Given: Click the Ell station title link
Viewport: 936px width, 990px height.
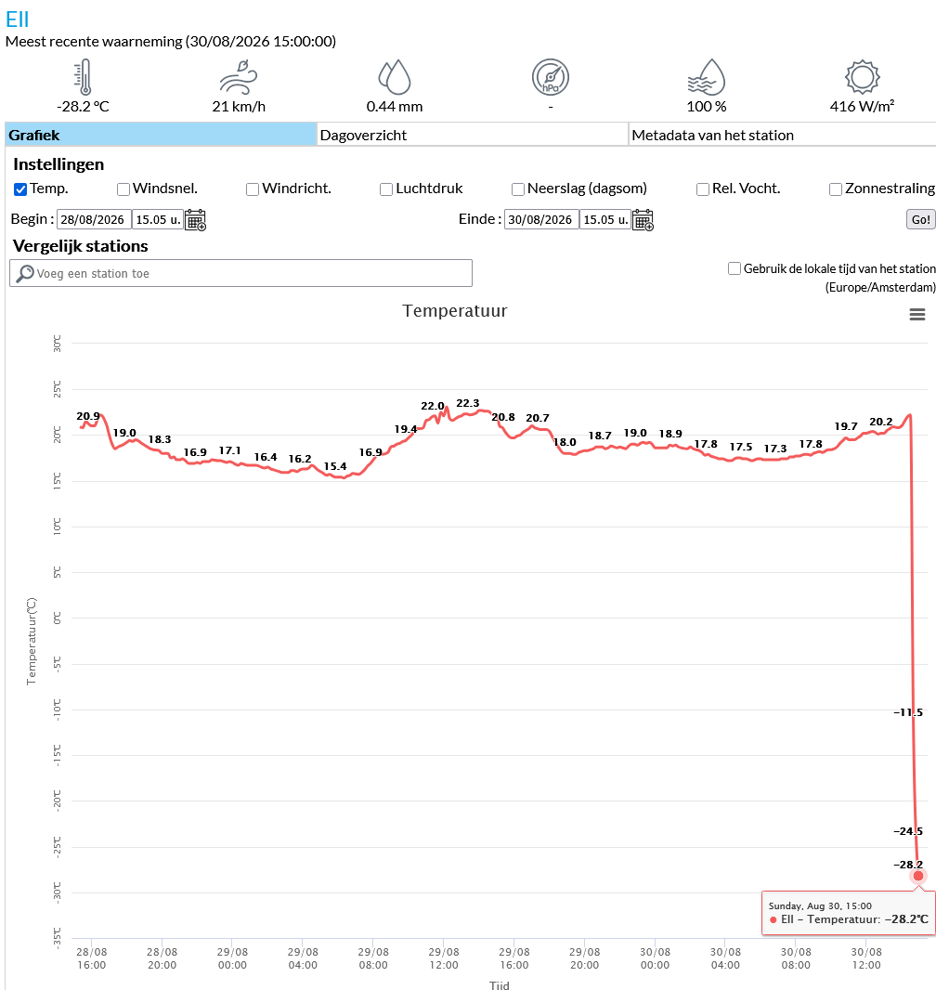Looking at the screenshot, I should pyautogui.click(x=17, y=20).
